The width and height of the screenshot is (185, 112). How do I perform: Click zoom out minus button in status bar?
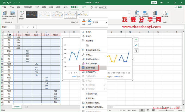158,110
